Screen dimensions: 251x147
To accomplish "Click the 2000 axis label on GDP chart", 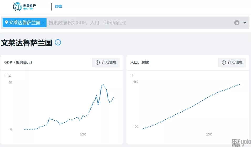I will tap(83, 134).
